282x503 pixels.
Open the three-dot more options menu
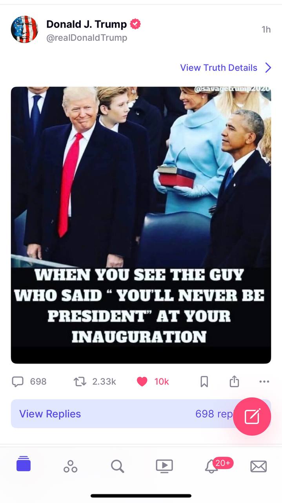tap(264, 382)
